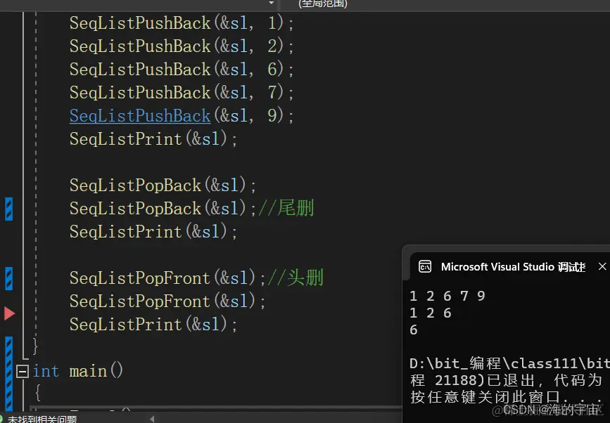Click the debug console window icon
The image size is (610, 423).
click(x=425, y=266)
